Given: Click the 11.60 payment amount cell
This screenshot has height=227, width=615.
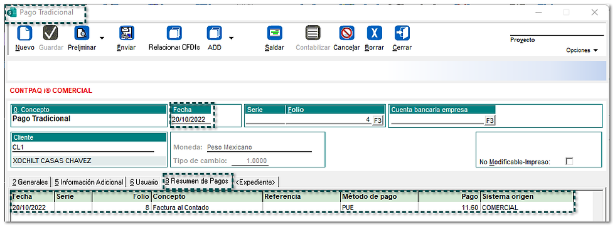Looking at the screenshot, I should pos(449,208).
